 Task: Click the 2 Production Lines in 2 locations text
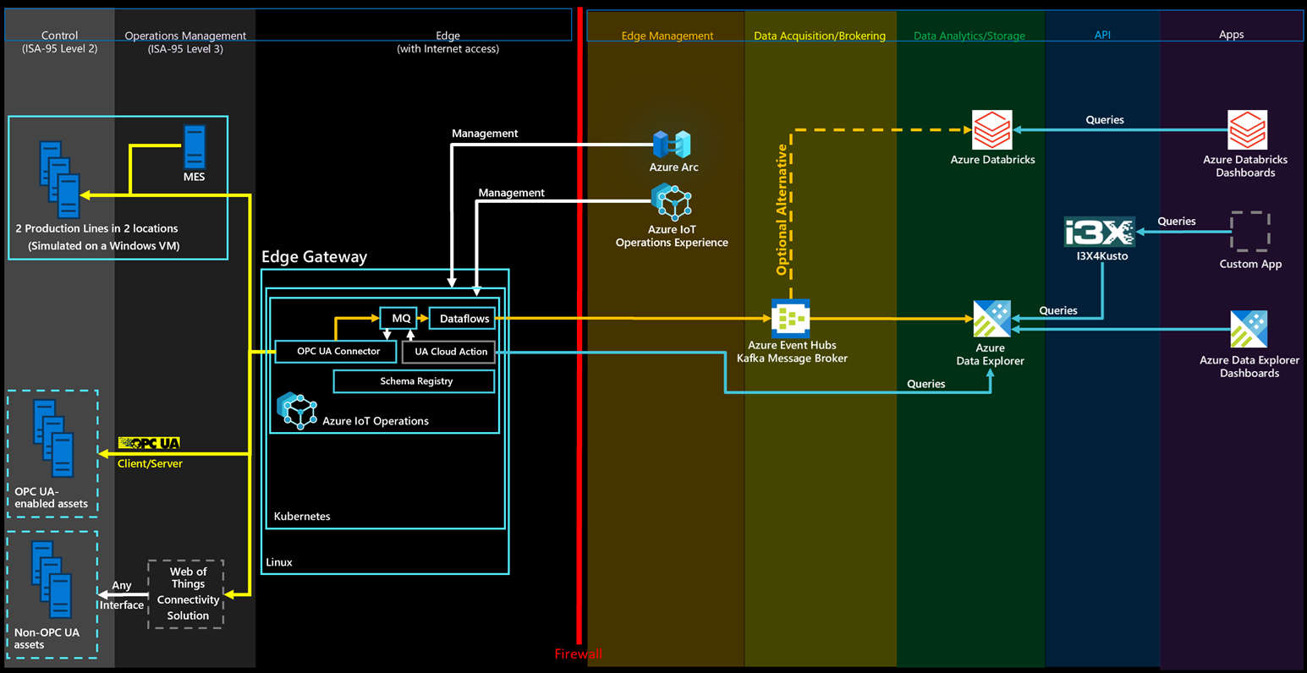[96, 228]
